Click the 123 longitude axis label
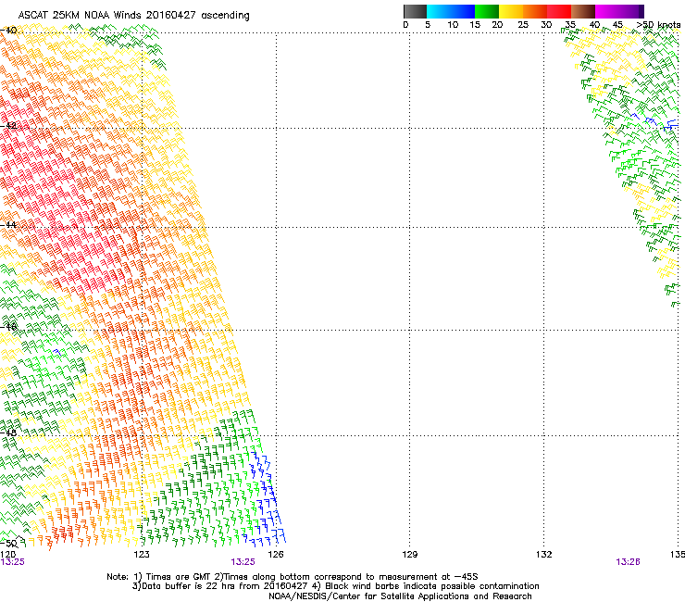685x602 pixels. tap(142, 555)
